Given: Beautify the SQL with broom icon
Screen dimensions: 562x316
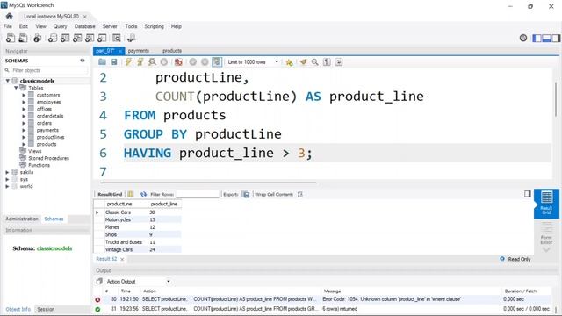Looking at the screenshot, I should [x=303, y=62].
